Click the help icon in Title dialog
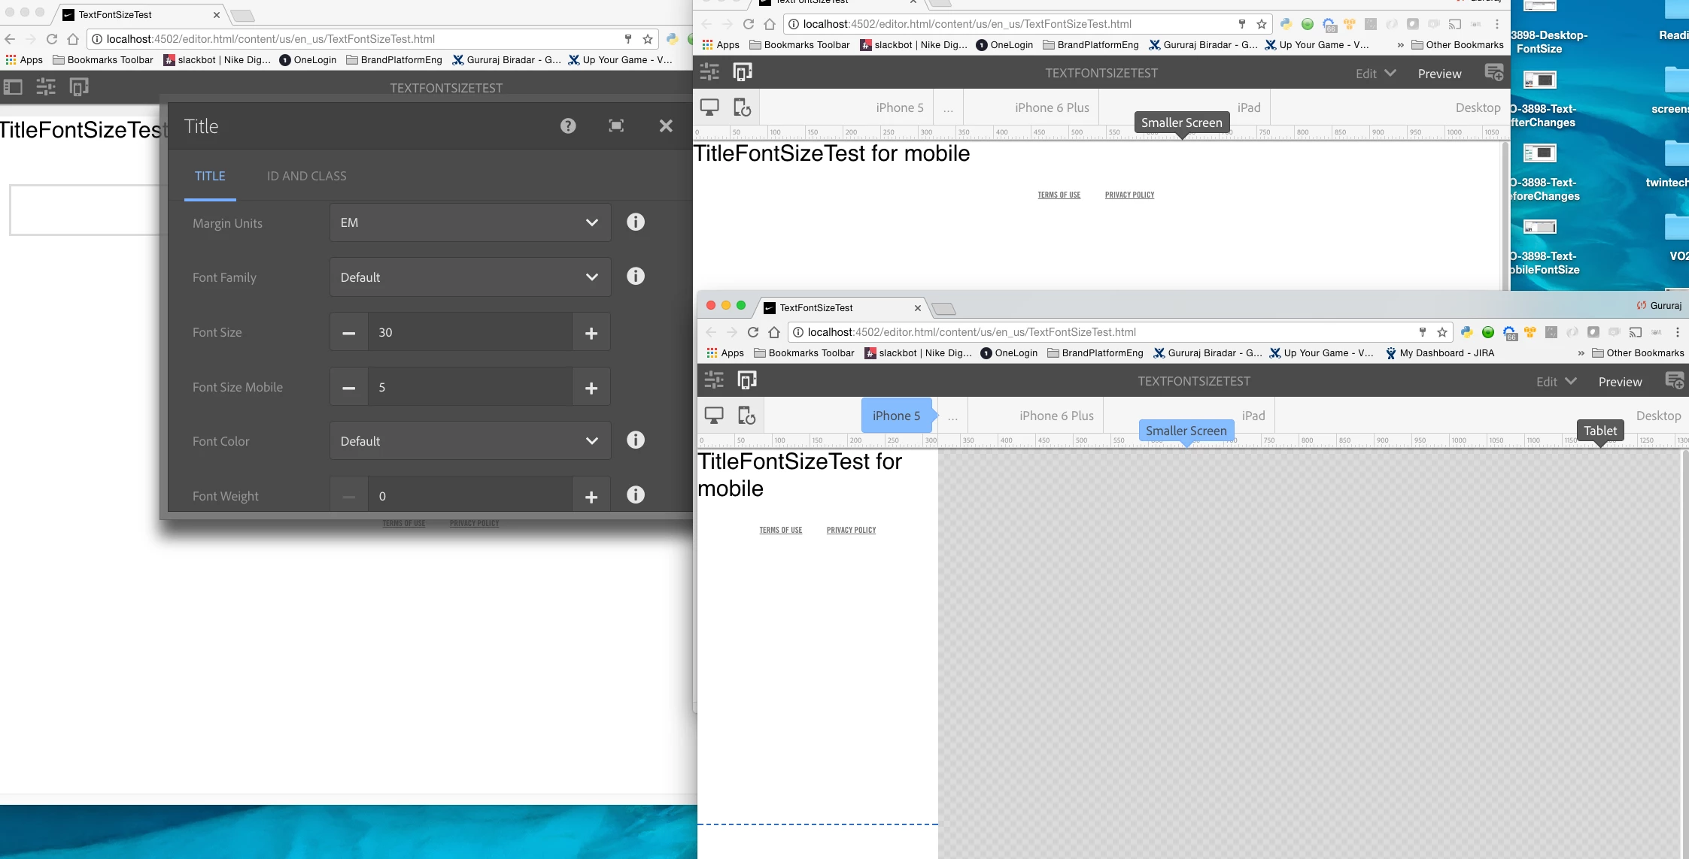 (568, 126)
